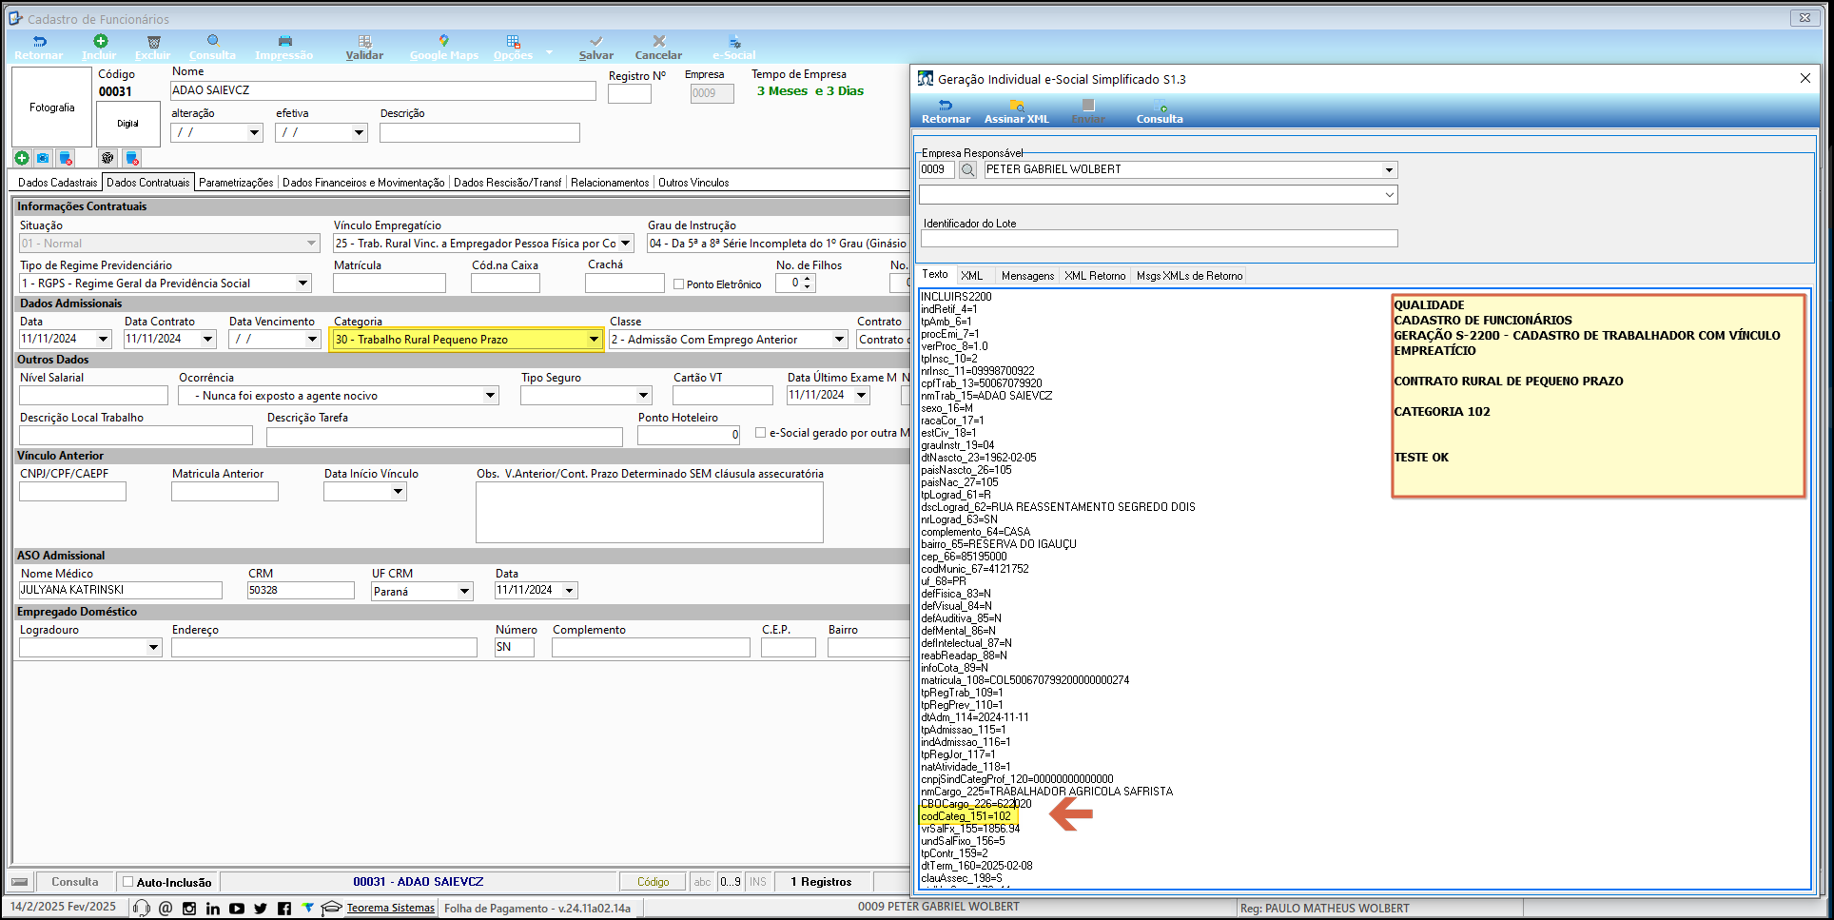Click the Nome input field
Screen dimensions: 1834x920
point(383,90)
